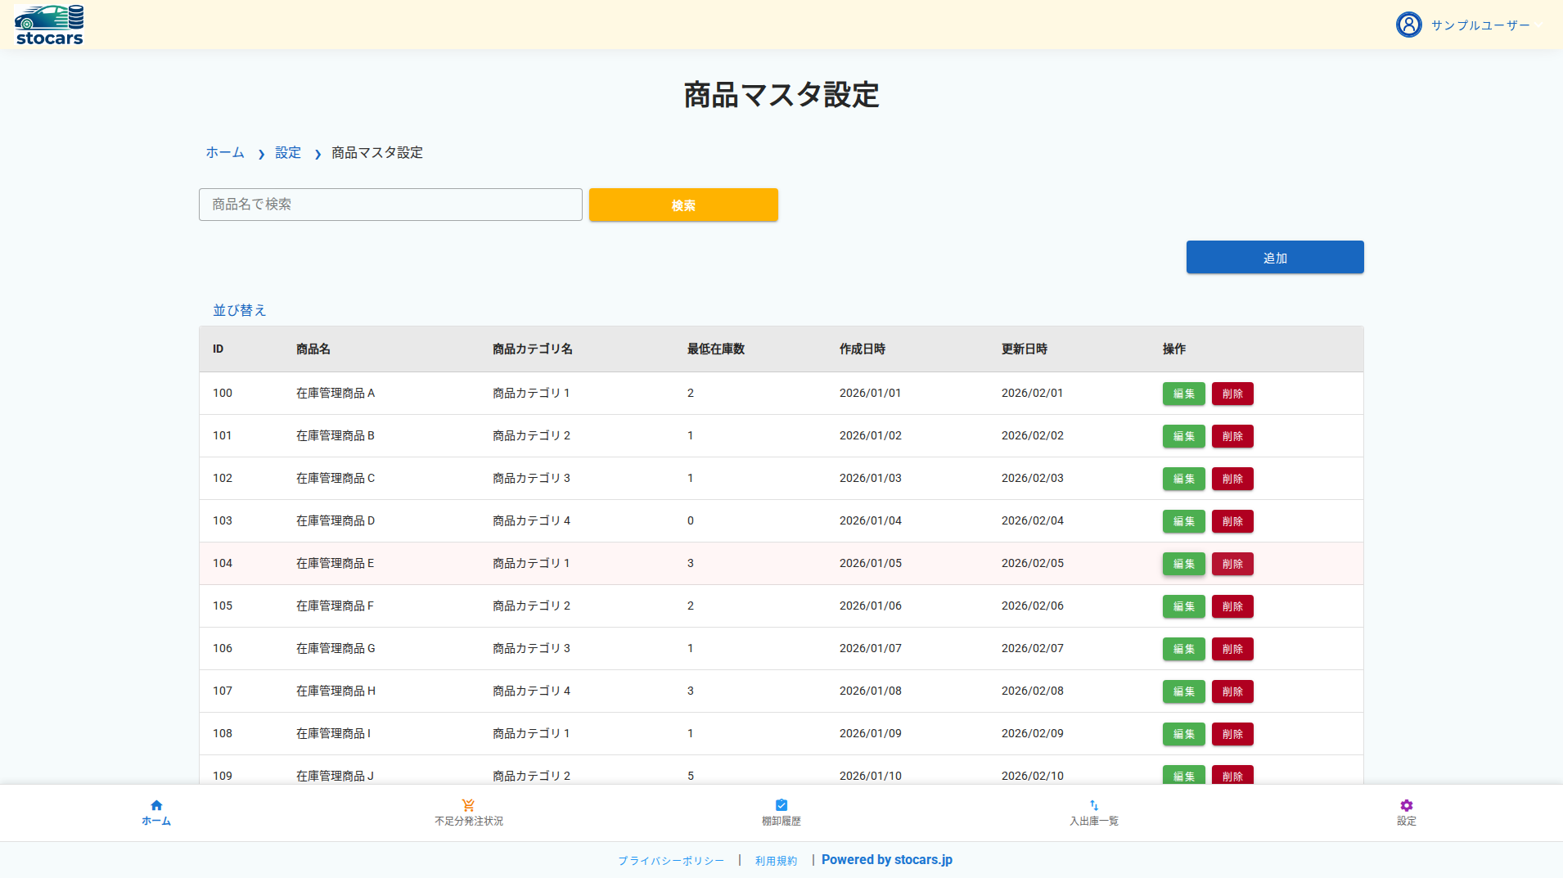Open 棚卸履歴 clipboard check icon

click(781, 805)
